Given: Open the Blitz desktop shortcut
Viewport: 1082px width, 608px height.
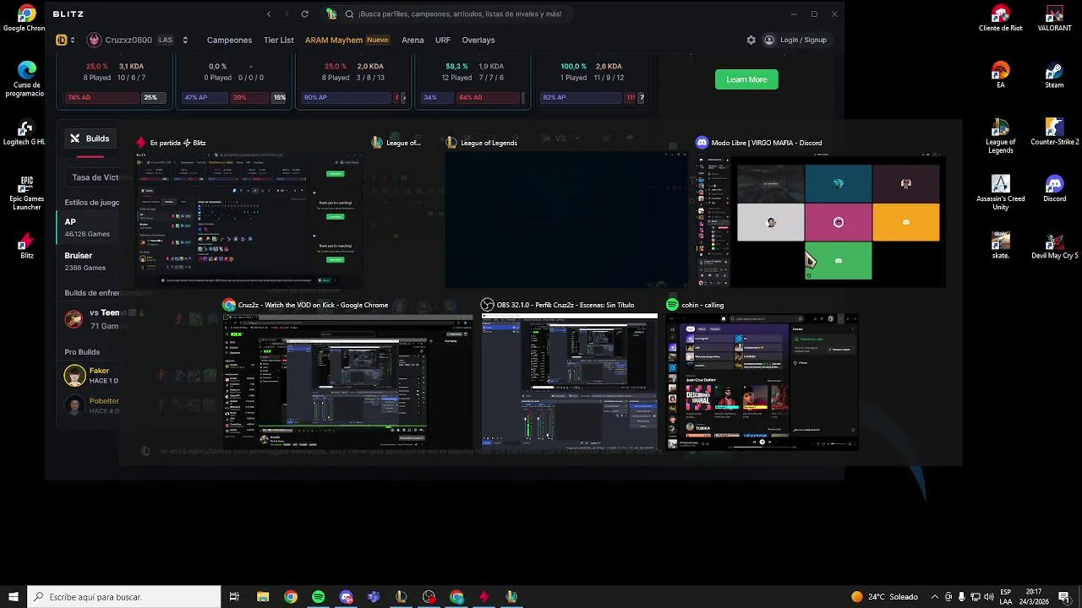Looking at the screenshot, I should 27,246.
